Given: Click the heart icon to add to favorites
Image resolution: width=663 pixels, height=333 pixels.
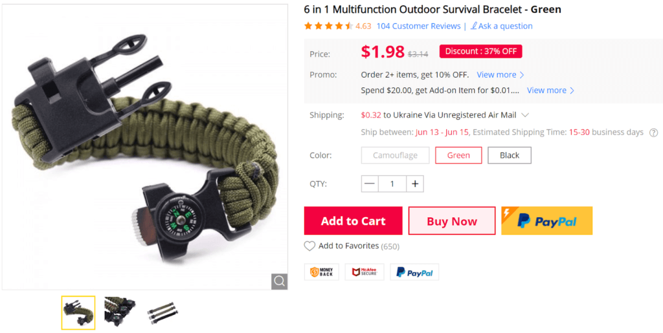Looking at the screenshot, I should click(309, 246).
